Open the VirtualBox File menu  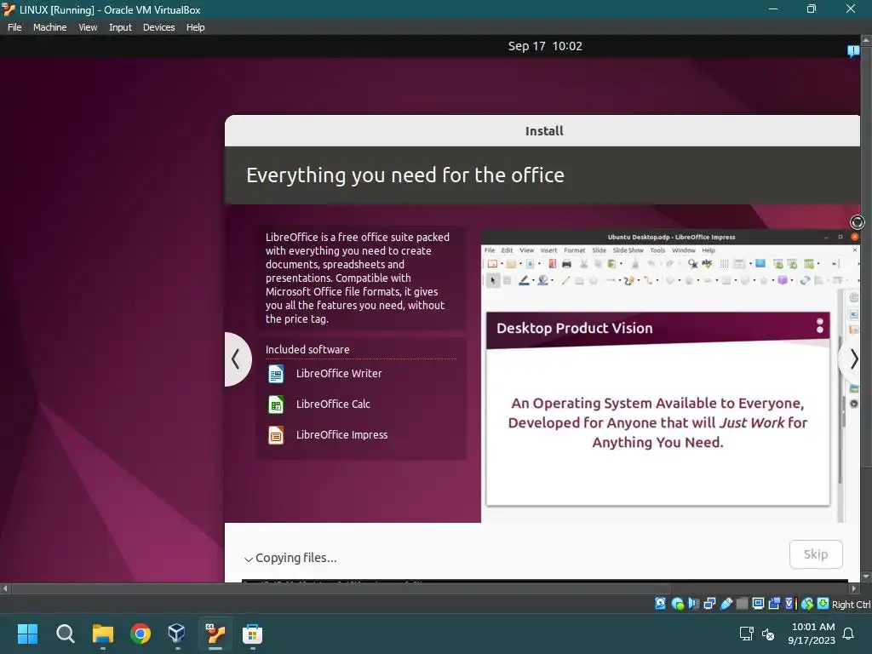pyautogui.click(x=14, y=27)
